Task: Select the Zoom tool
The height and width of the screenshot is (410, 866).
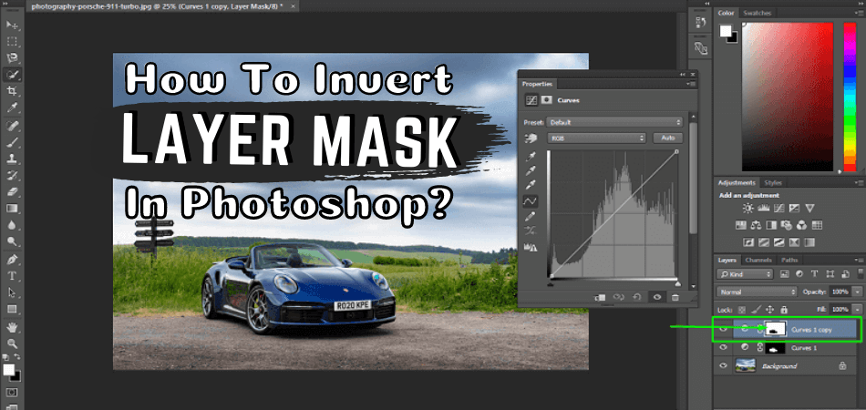Action: (12, 343)
